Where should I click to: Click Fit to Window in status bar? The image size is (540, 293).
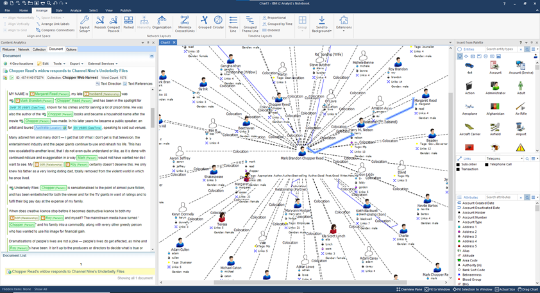(438, 289)
